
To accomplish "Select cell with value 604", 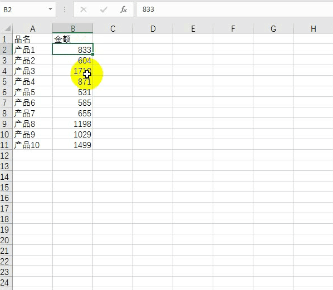I will tap(72, 60).
